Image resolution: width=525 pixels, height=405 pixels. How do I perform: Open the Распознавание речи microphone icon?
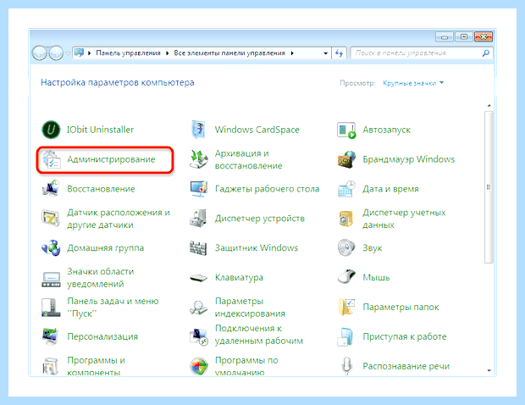(346, 366)
